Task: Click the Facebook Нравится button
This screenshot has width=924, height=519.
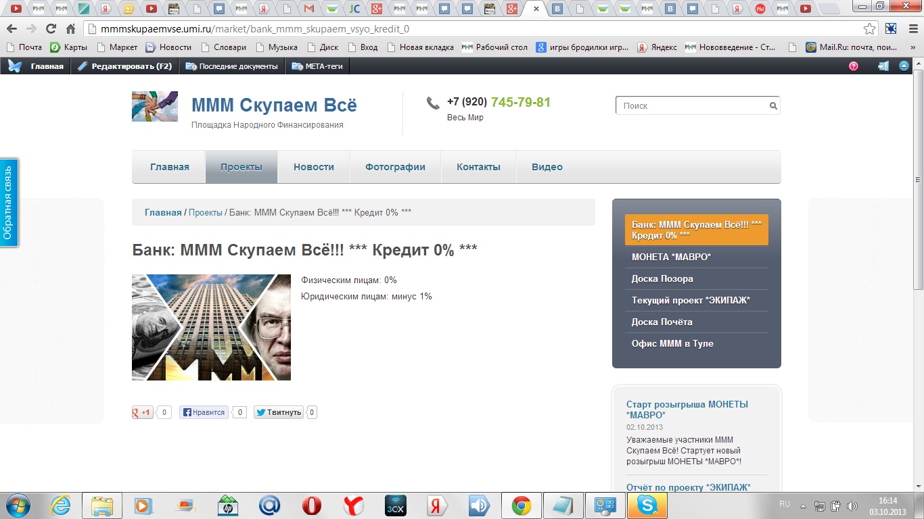Action: pos(204,412)
